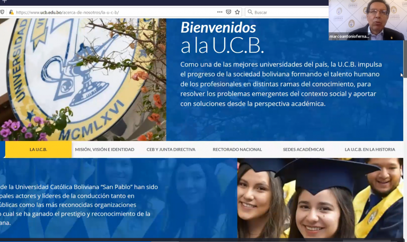
Task: Click the search magnifier icon
Action: point(249,12)
